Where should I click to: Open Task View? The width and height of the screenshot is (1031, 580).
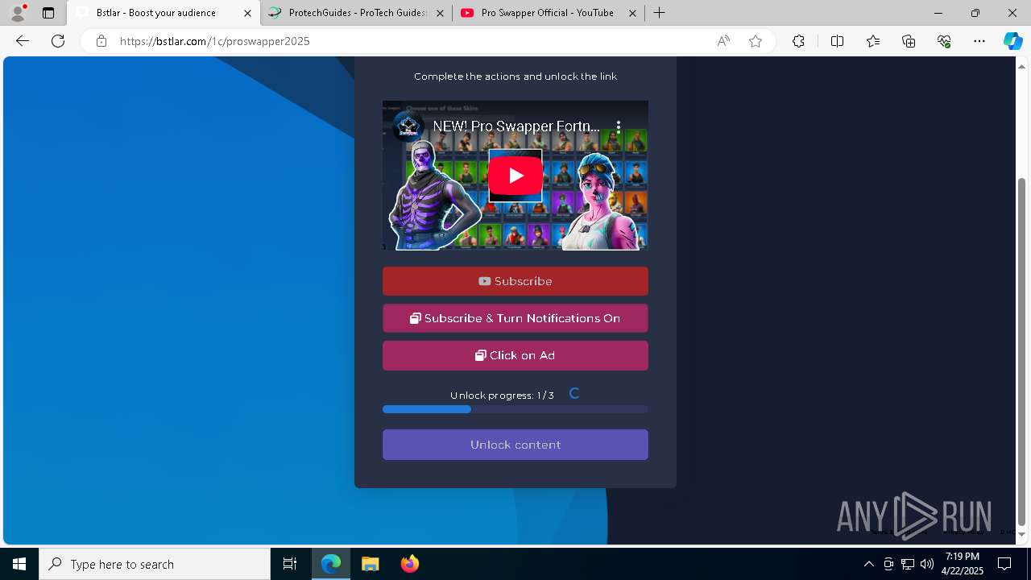point(290,564)
